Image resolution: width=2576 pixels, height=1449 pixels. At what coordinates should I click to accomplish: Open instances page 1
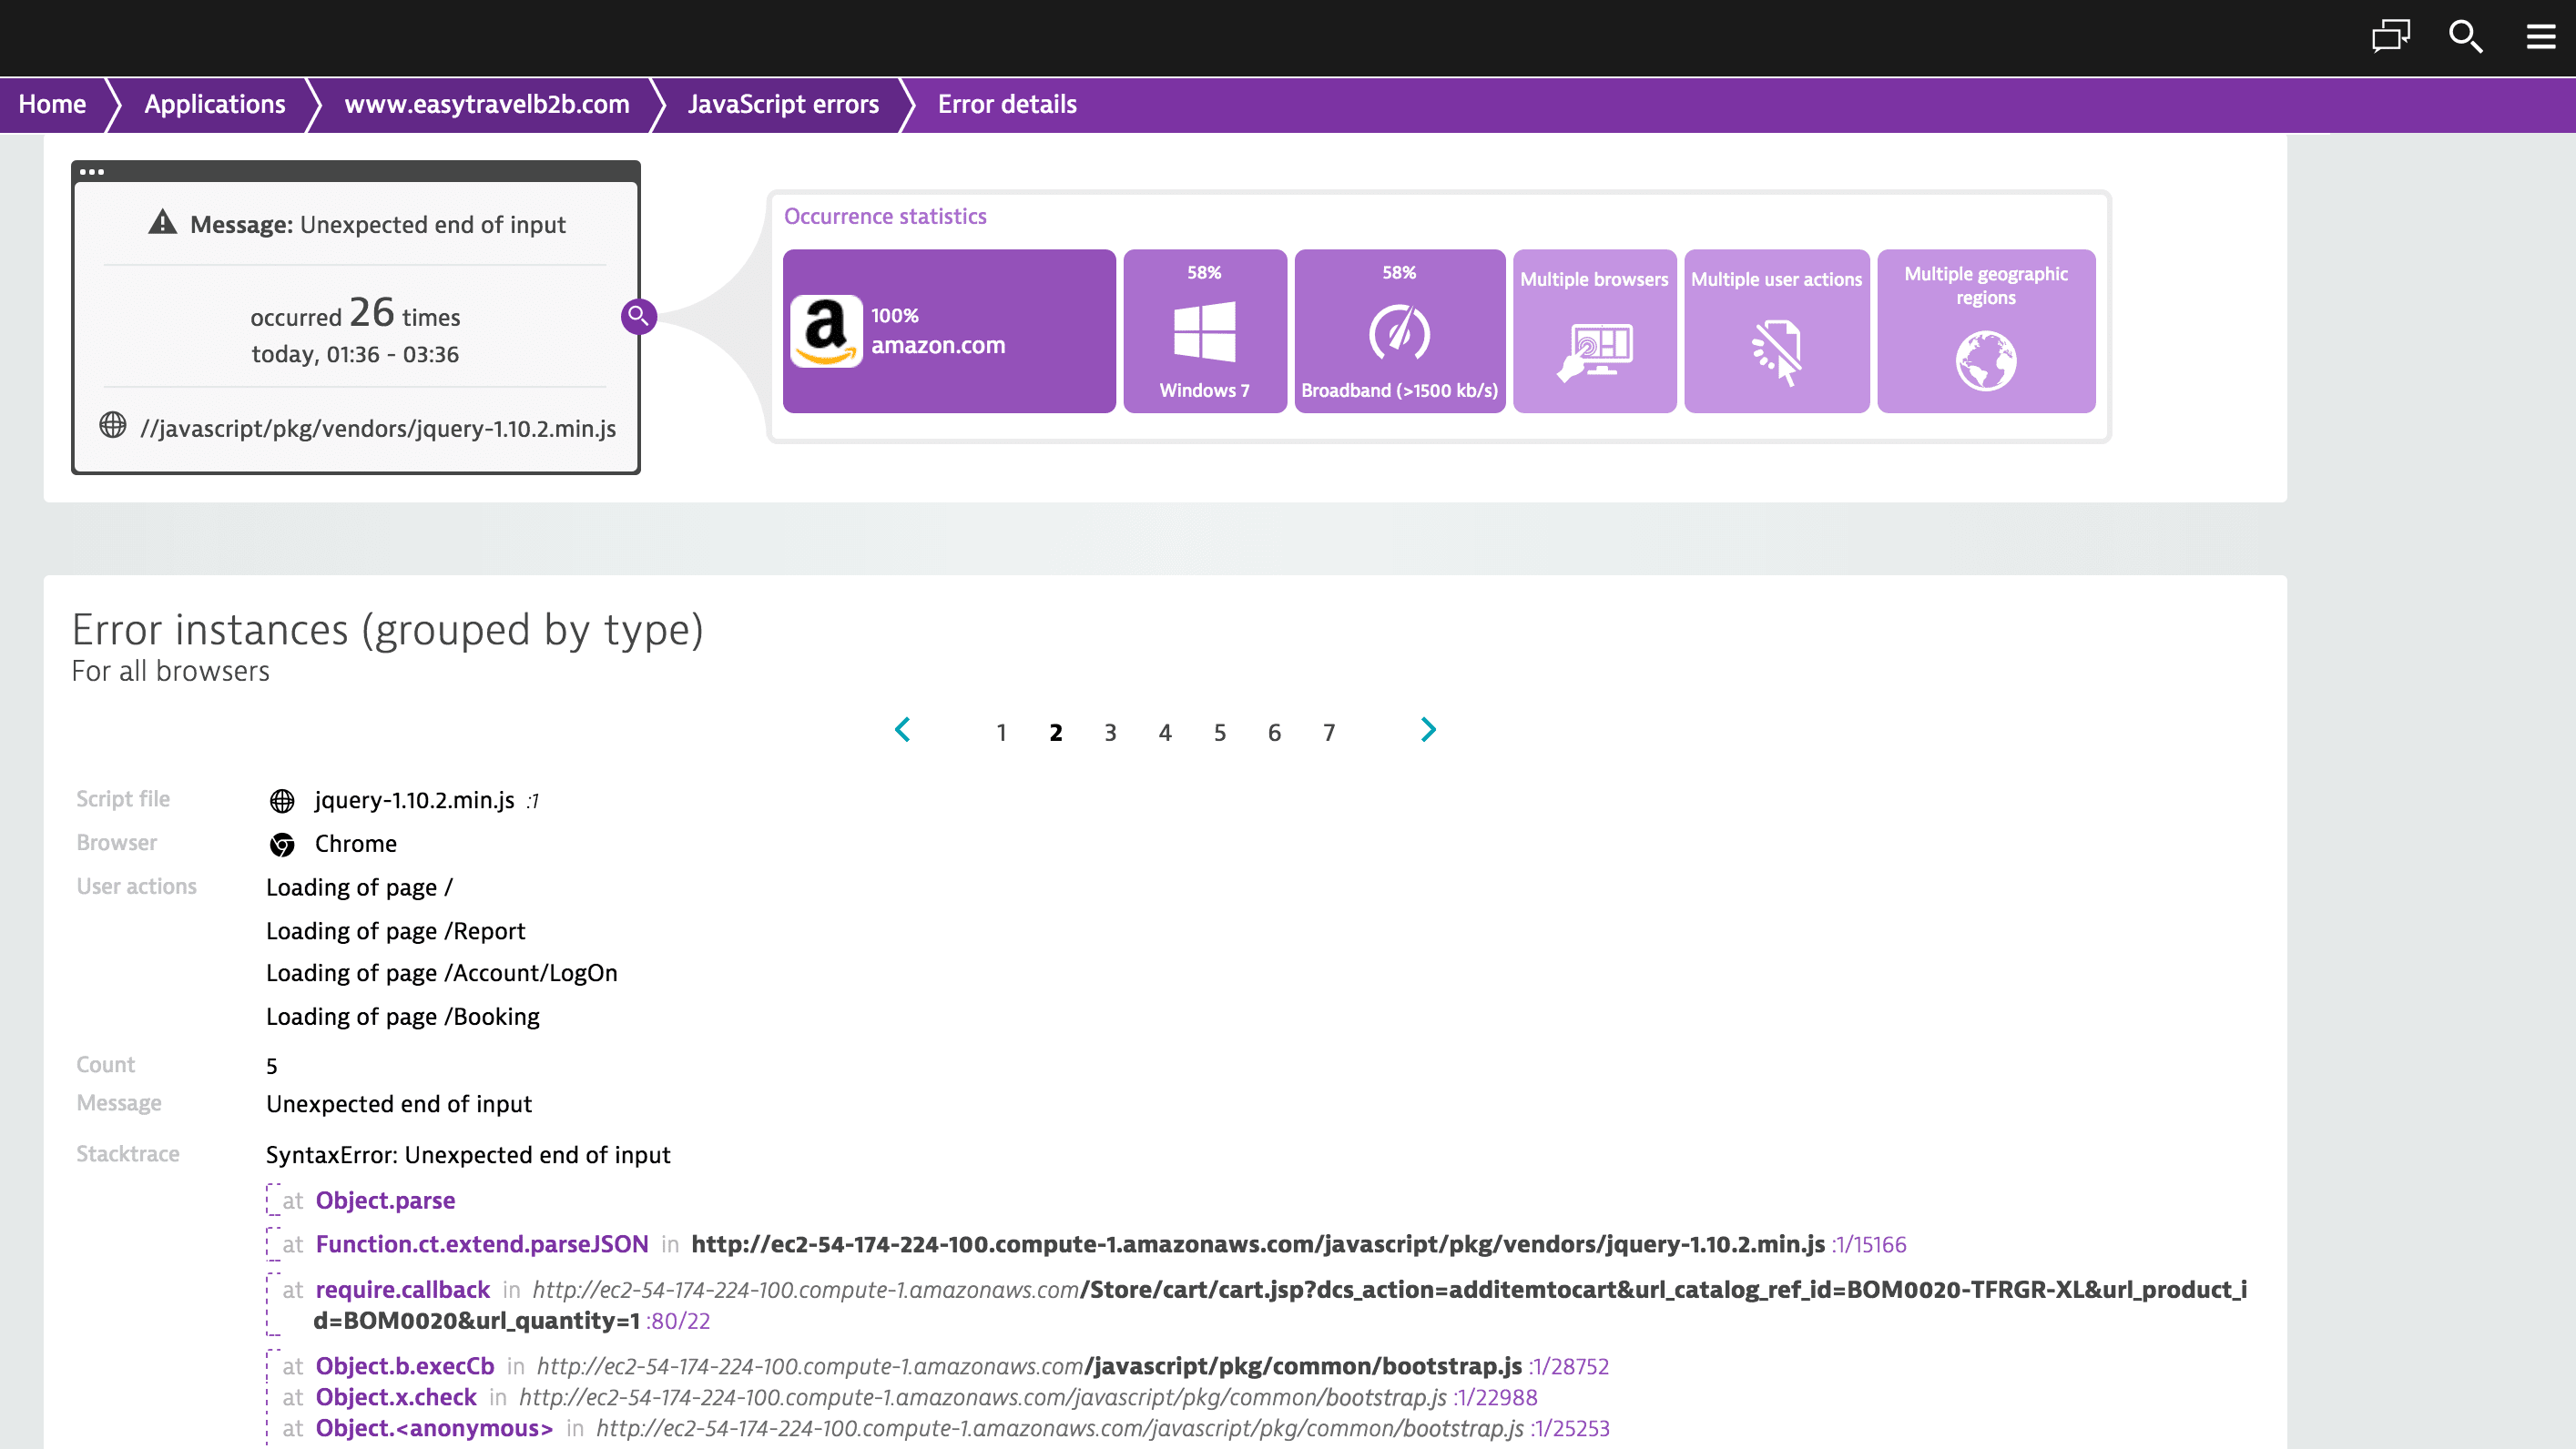(x=1001, y=733)
